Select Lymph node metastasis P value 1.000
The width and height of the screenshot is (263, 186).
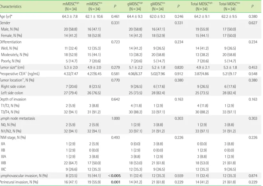[116, 118]
